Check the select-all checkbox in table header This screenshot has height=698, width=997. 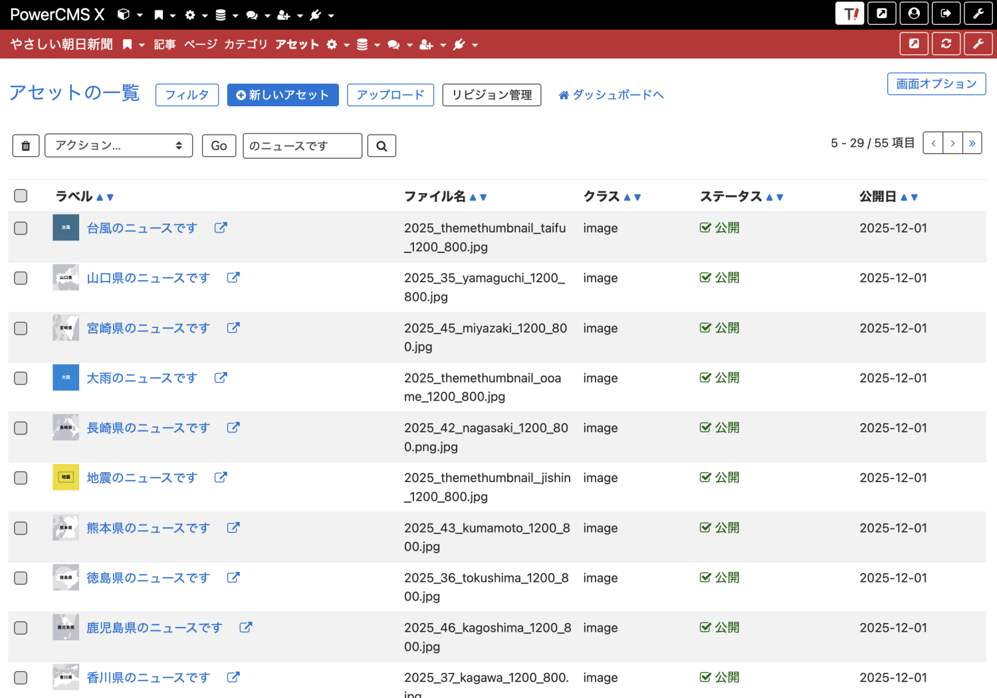(x=21, y=196)
